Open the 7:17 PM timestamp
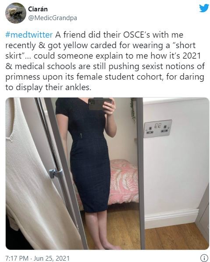Screen dimensions: 210x262 [17, 258]
